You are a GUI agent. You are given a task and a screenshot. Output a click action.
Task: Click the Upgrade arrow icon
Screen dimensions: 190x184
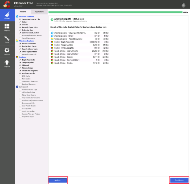coord(7,62)
